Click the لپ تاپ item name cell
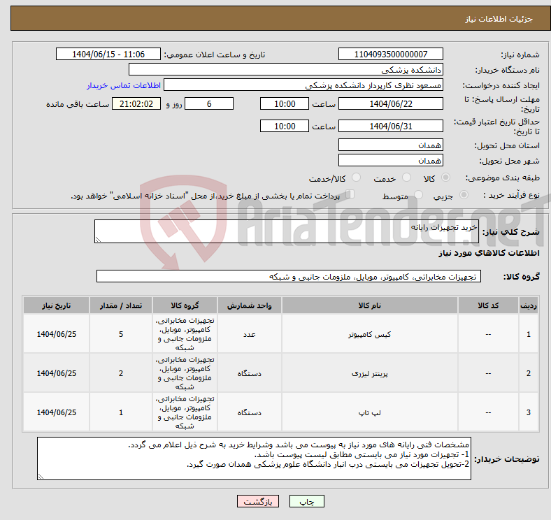The height and width of the screenshot is (520, 551). click(x=369, y=412)
